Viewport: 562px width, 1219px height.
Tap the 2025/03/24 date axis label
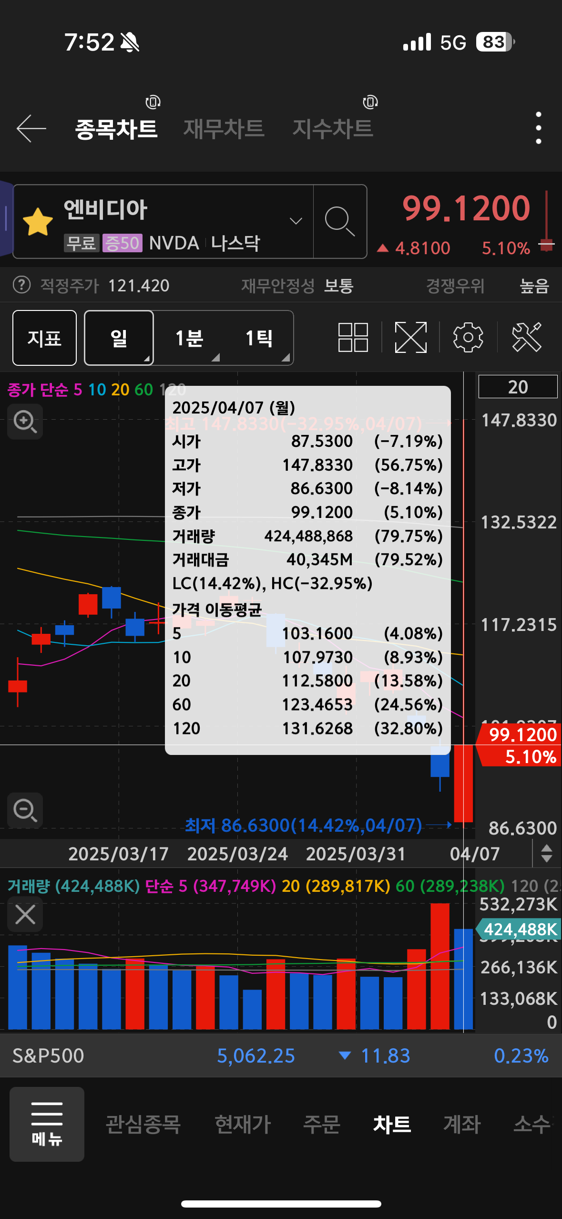237,854
